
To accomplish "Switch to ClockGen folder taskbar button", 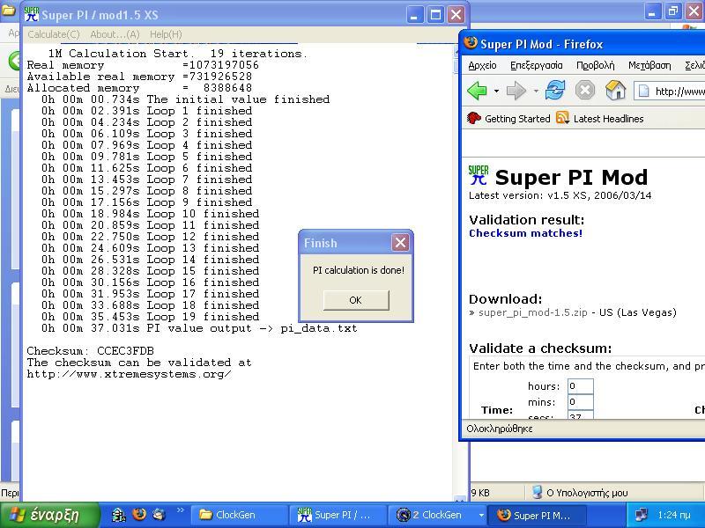I will 239,515.
